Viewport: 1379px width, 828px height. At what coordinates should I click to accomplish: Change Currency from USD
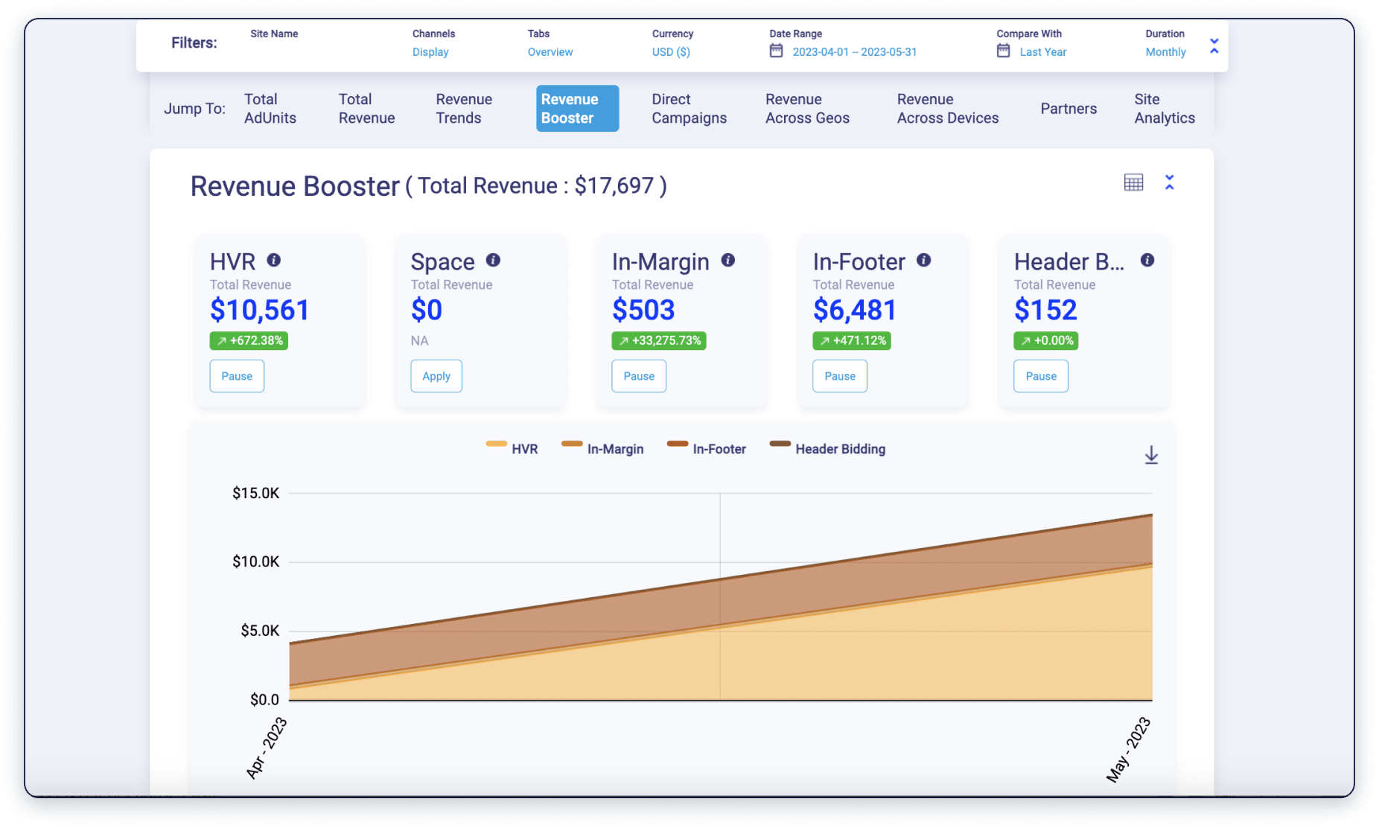click(x=670, y=51)
